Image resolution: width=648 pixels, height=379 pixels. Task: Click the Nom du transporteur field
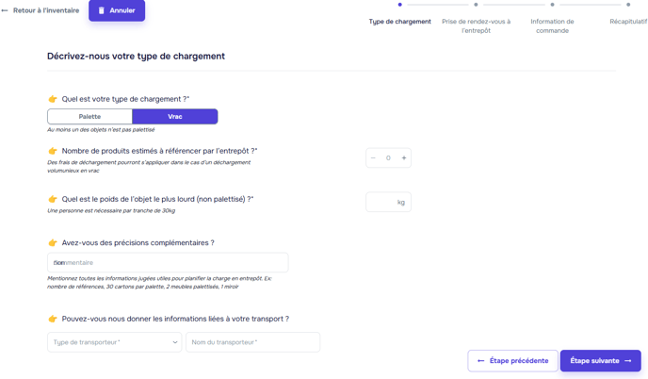253,342
